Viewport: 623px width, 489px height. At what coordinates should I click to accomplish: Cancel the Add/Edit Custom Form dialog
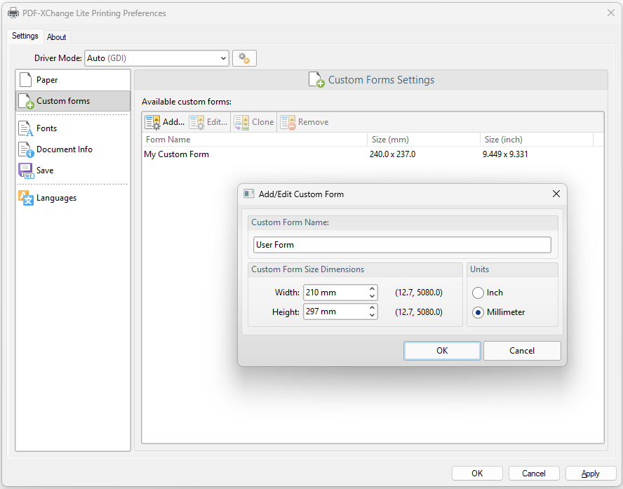(x=522, y=350)
